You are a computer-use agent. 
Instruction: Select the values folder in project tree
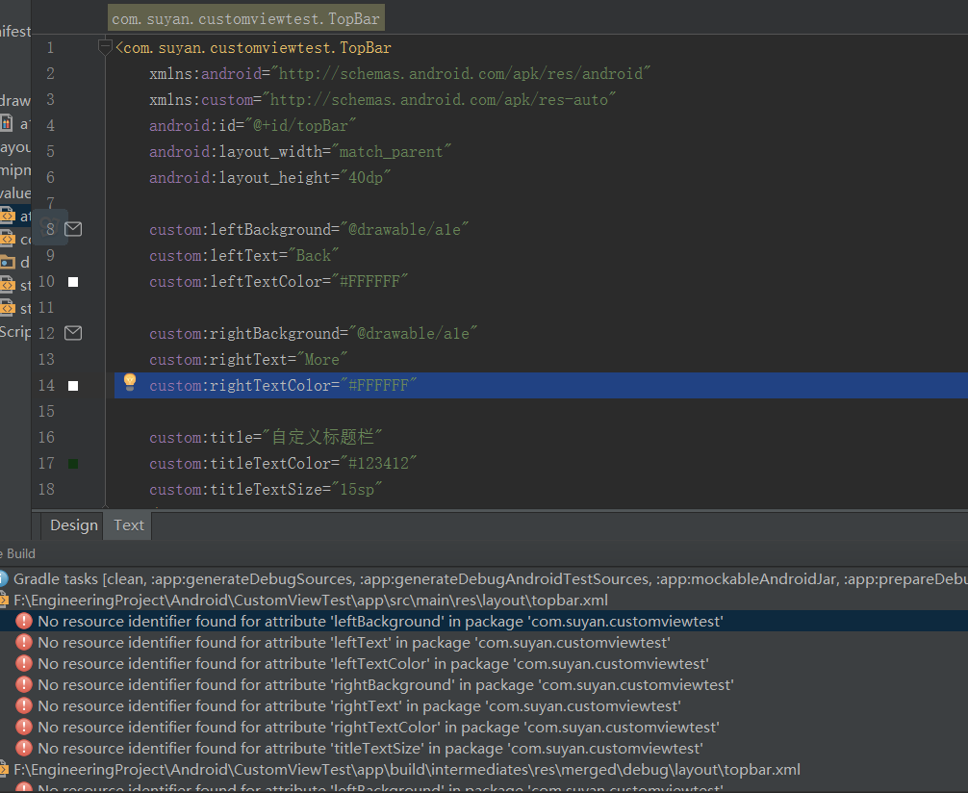[15, 192]
